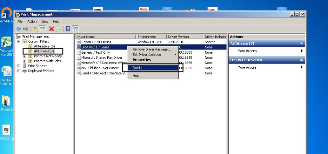The height and width of the screenshot is (154, 328).
Task: Click the Back arrow in the toolbar
Action: coord(19,29)
